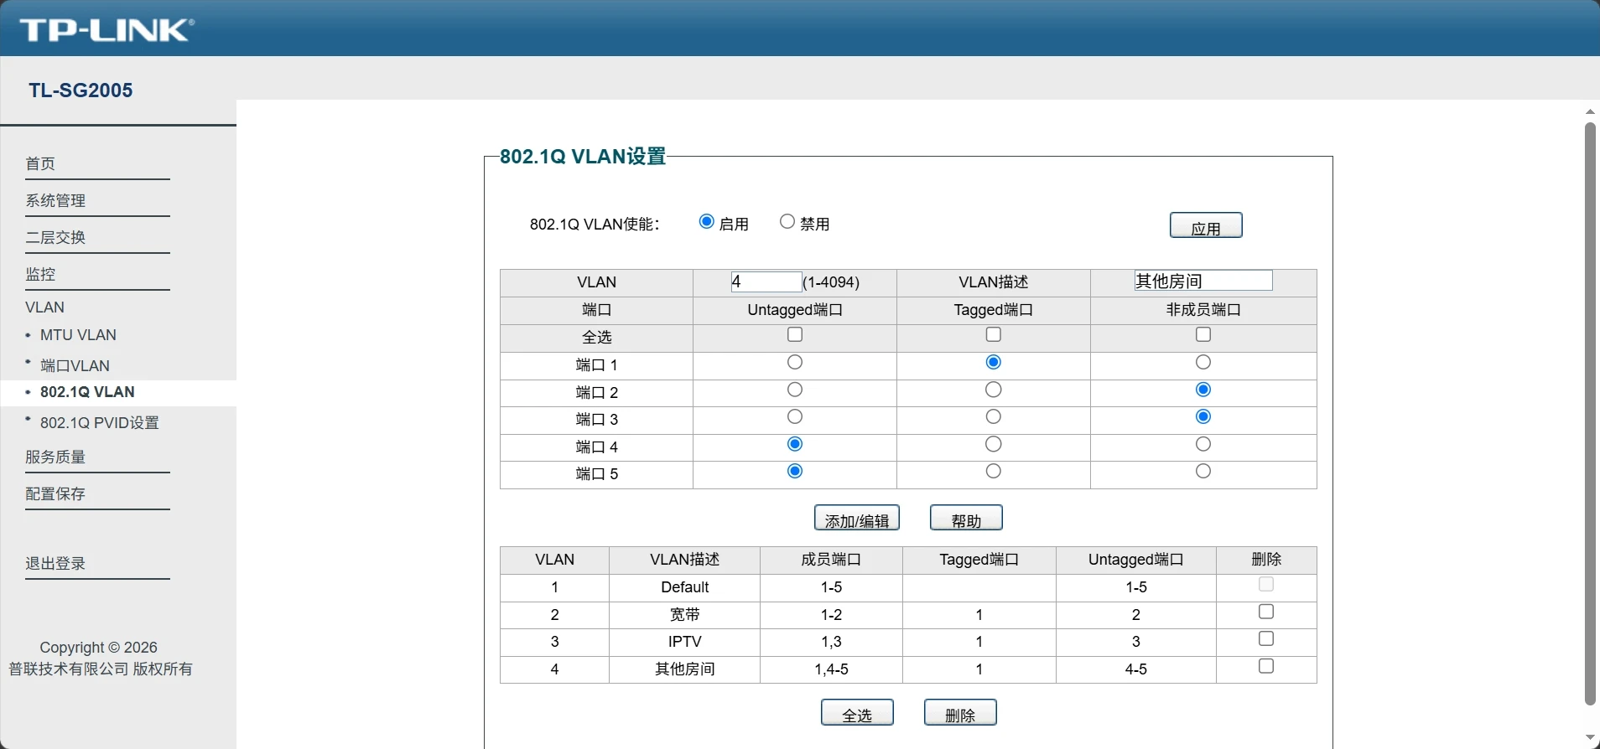
Task: Click the scrollbar up arrow
Action: pos(1590,111)
